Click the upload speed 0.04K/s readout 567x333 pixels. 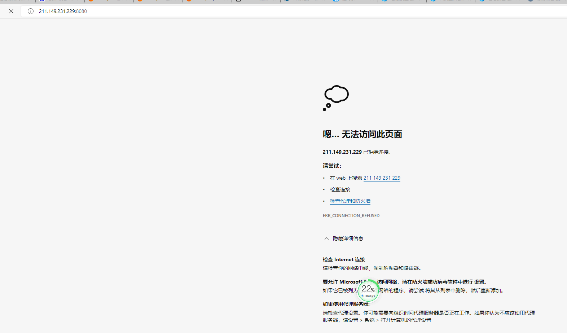(368, 296)
